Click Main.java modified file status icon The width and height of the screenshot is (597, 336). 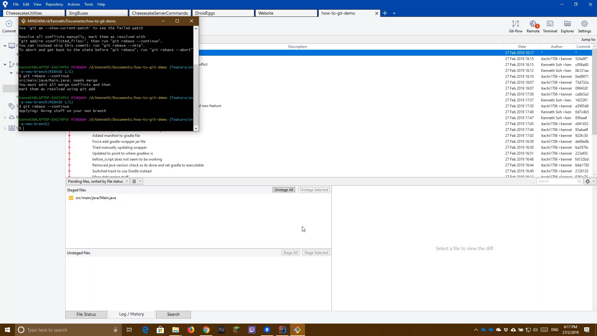[x=71, y=198]
